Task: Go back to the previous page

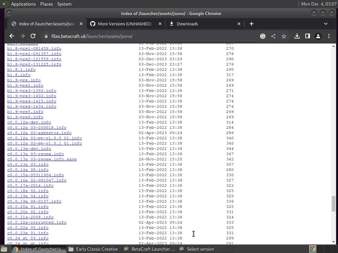Action: [12, 36]
